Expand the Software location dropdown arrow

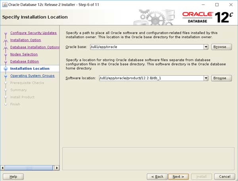(206, 78)
